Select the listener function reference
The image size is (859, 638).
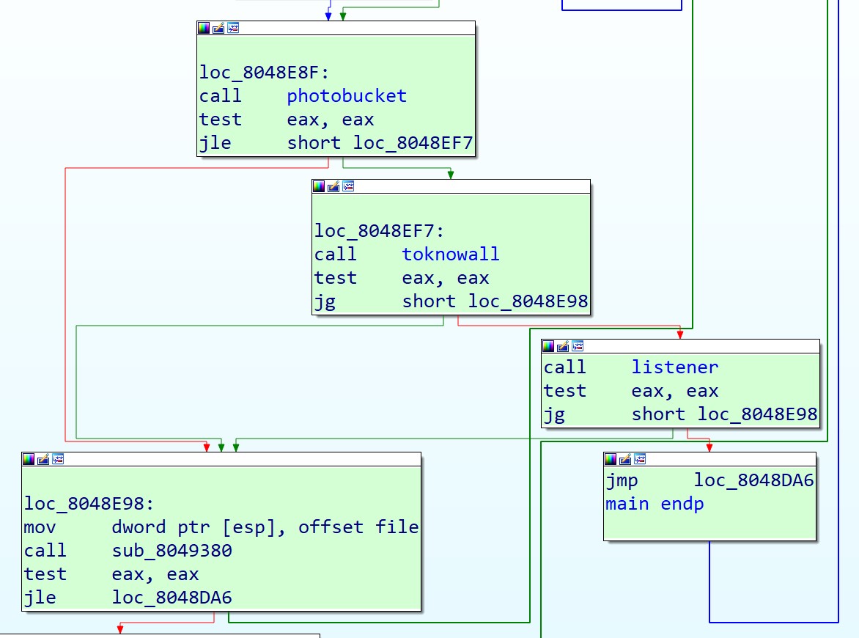[x=674, y=367]
